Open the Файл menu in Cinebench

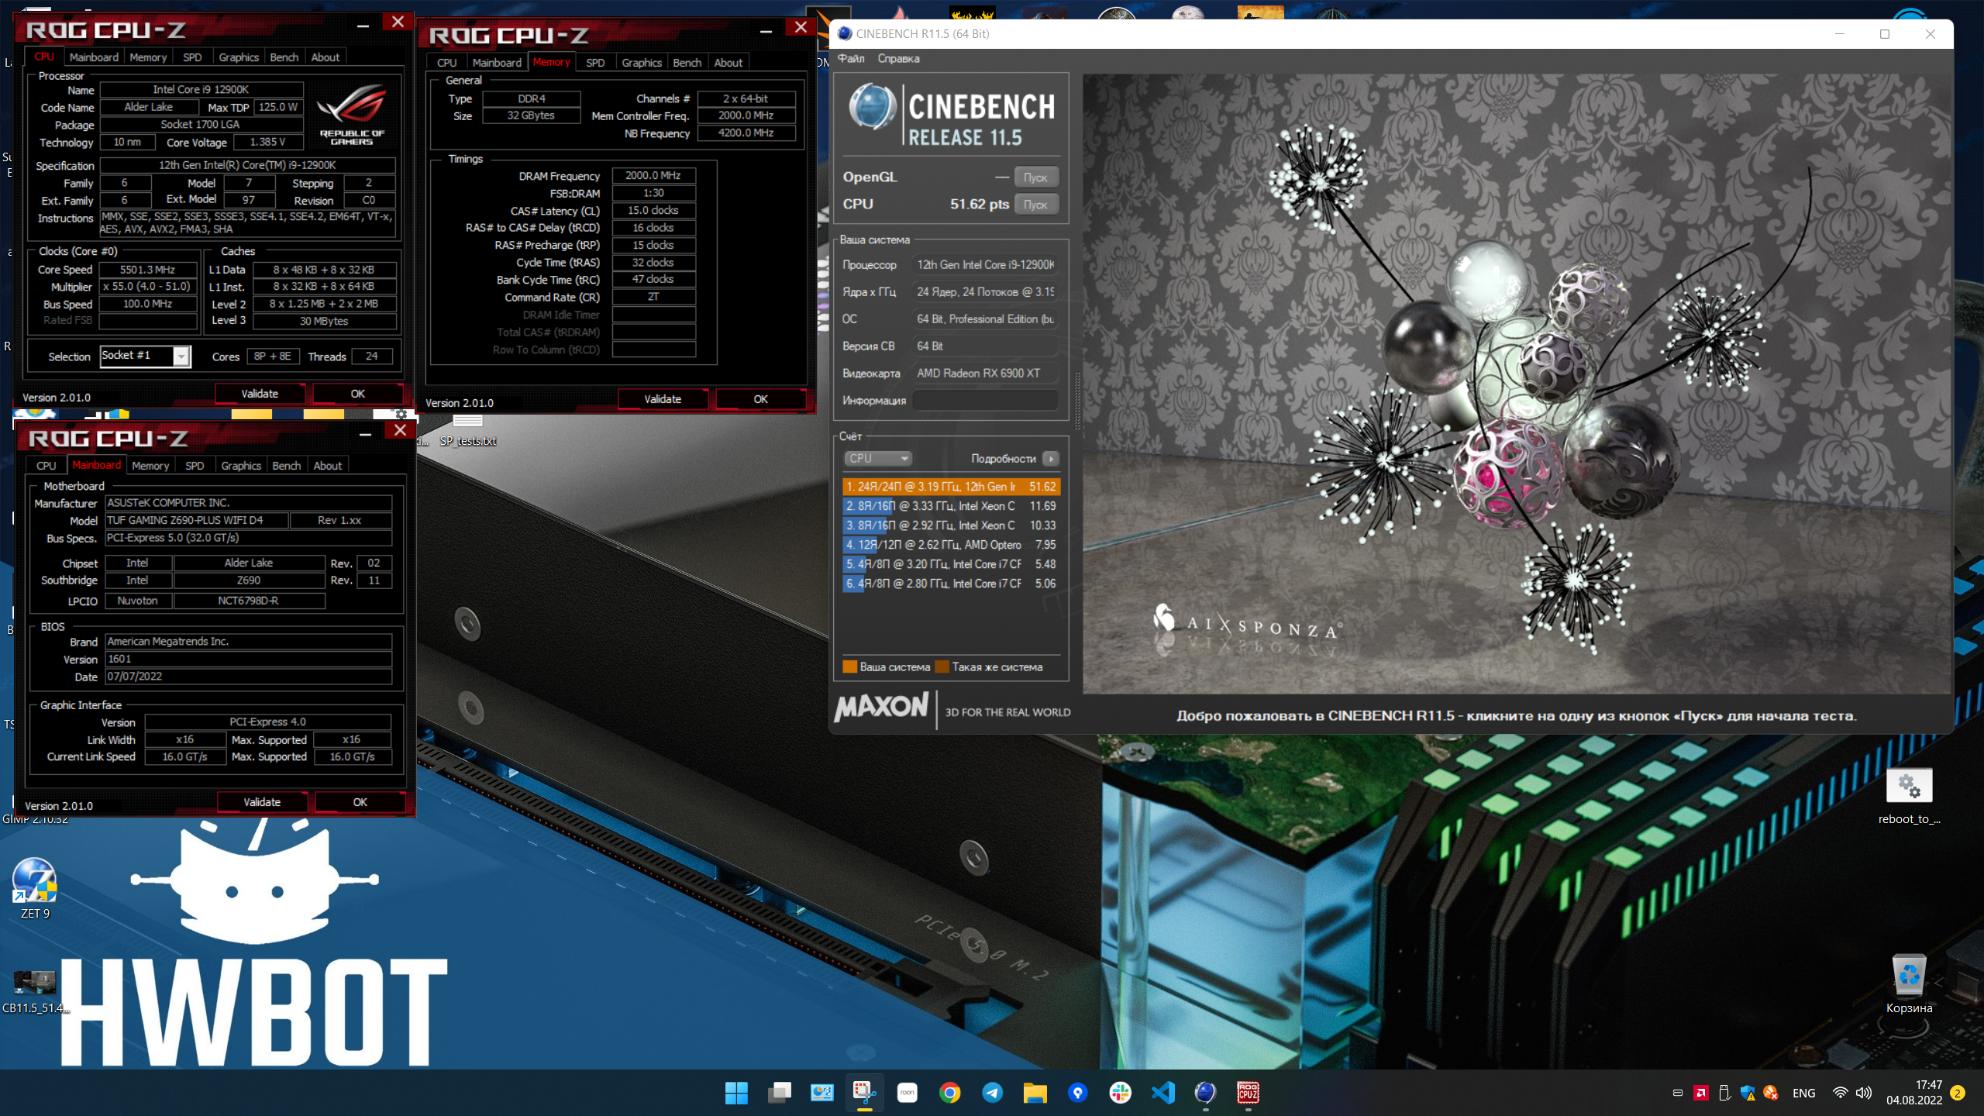point(851,58)
